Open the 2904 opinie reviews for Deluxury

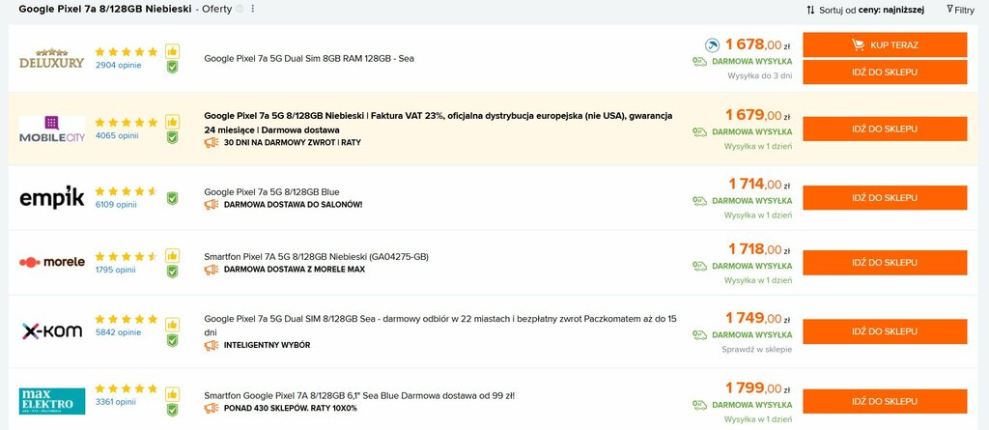coord(119,65)
